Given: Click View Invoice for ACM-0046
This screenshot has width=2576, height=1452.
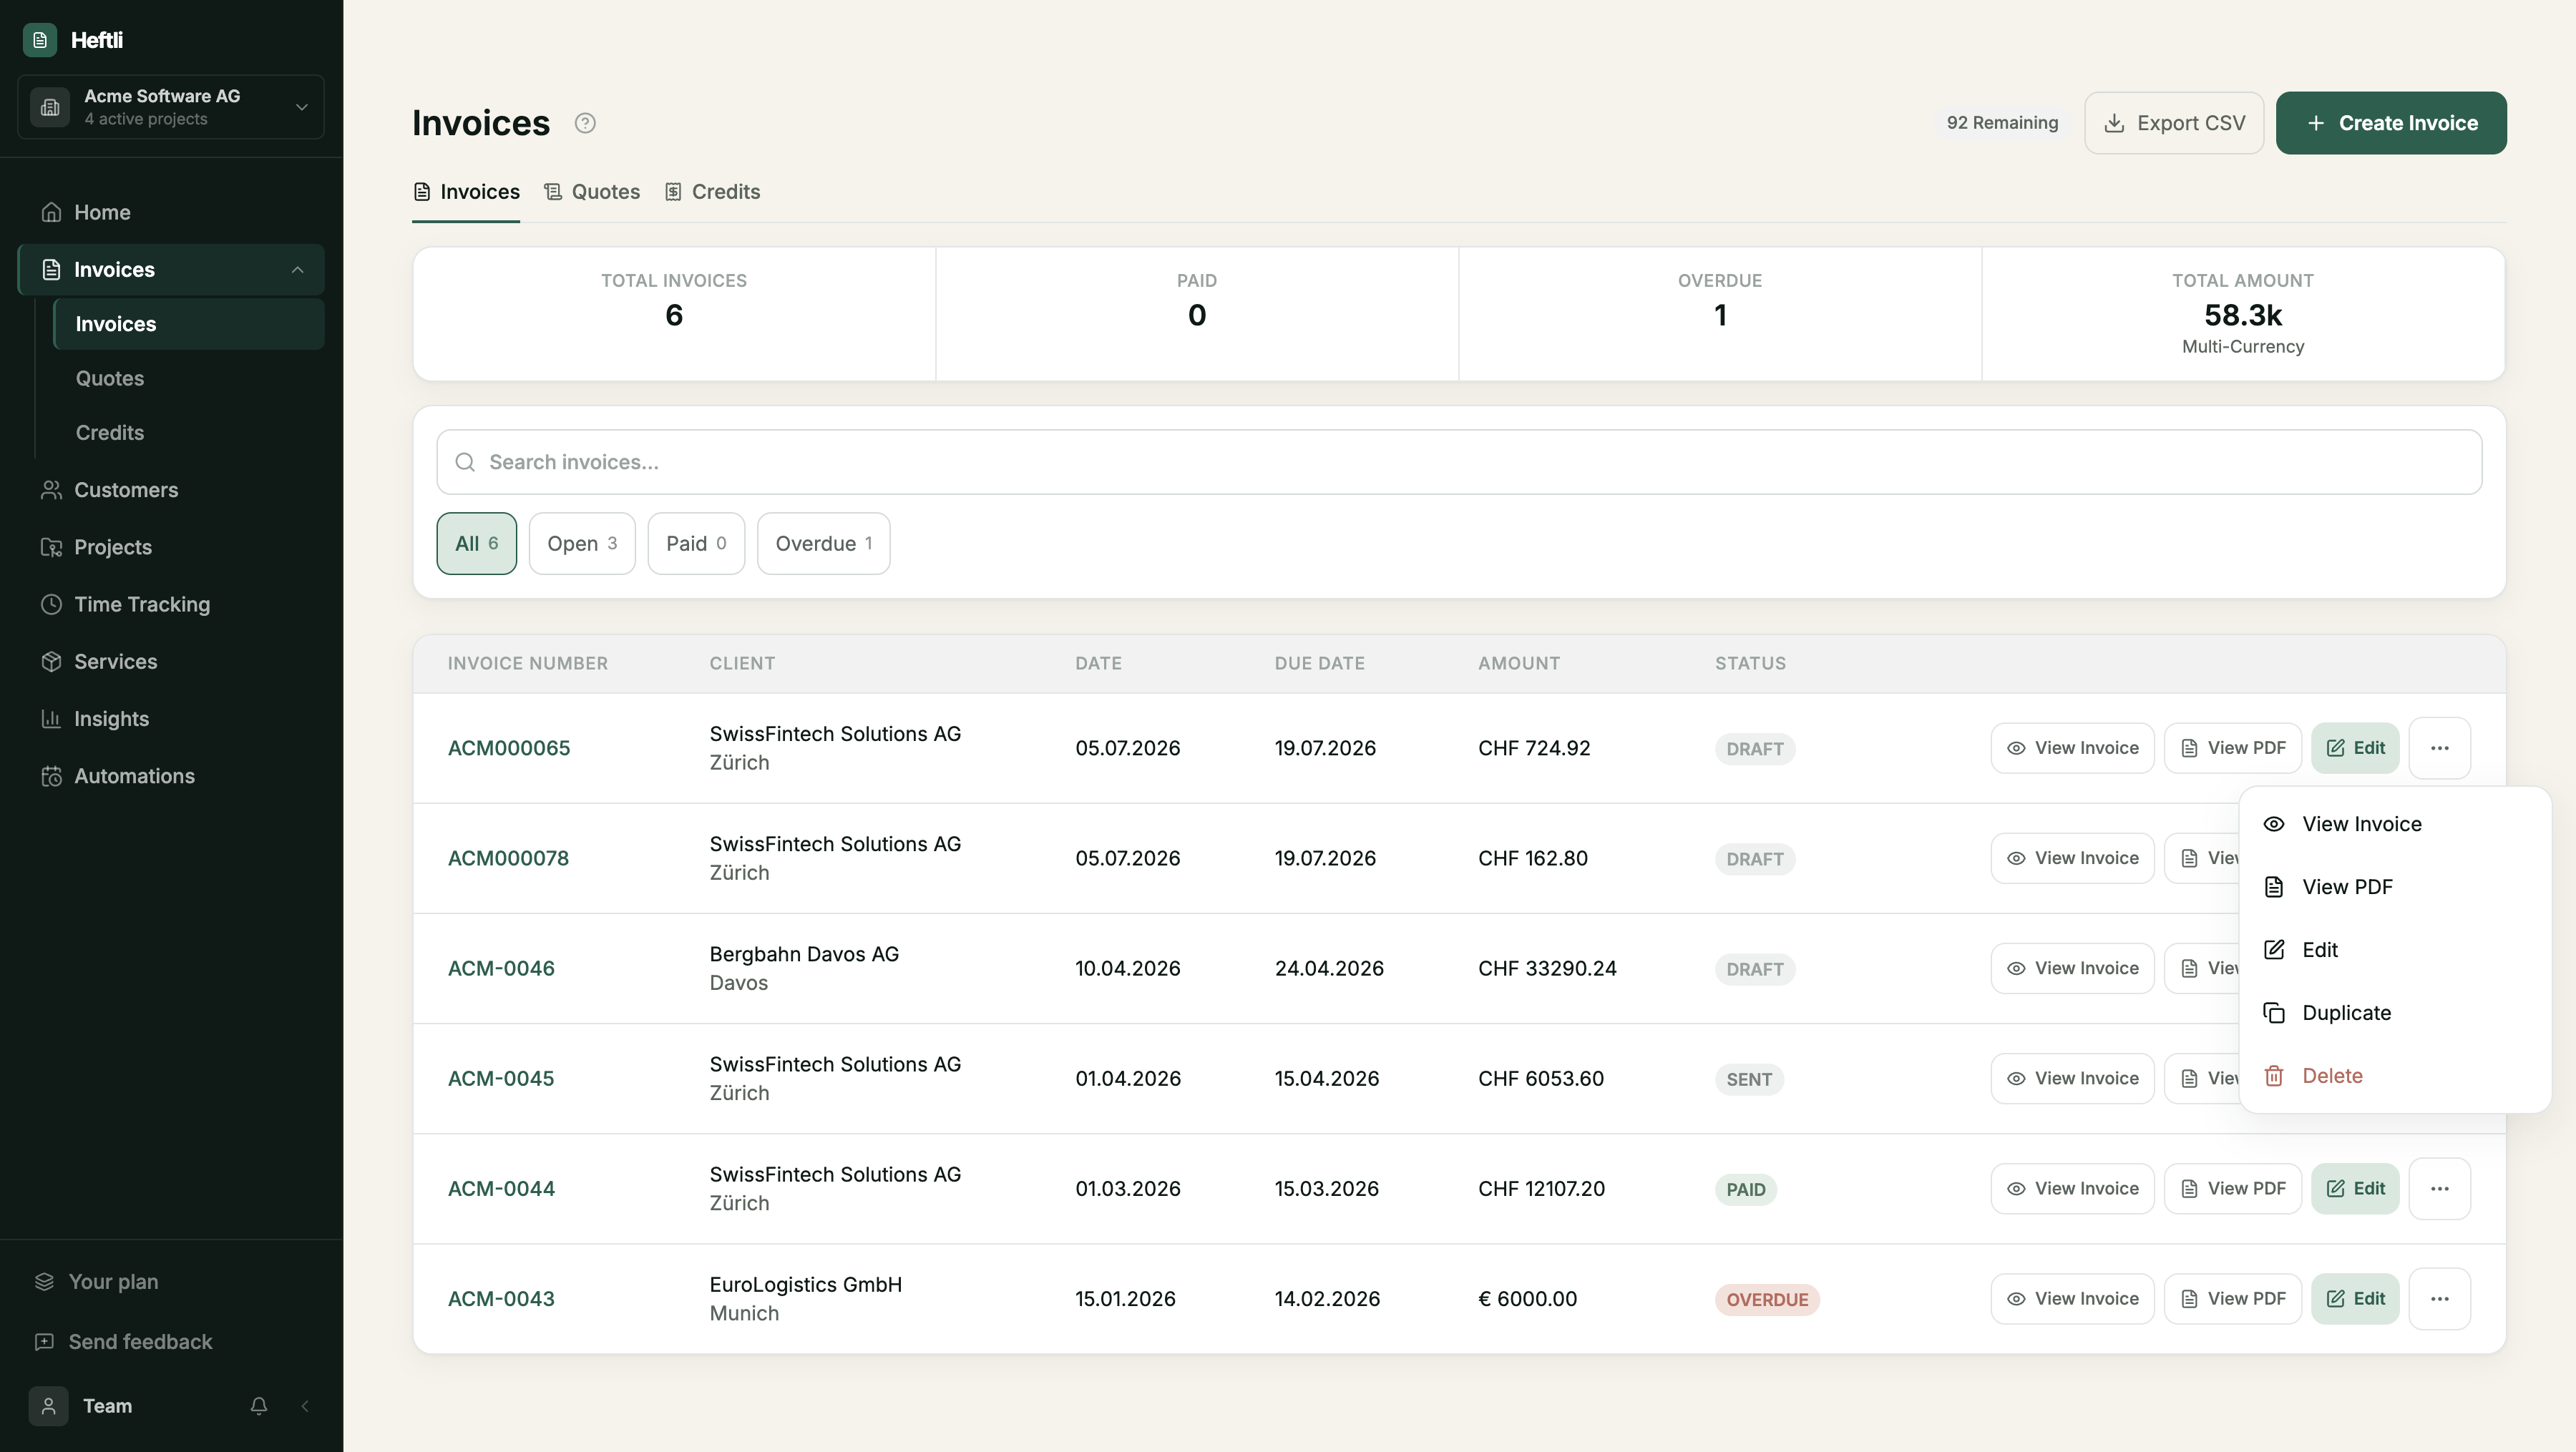Looking at the screenshot, I should [x=2072, y=968].
